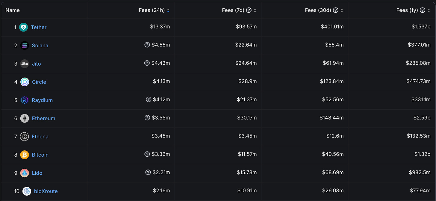436x201 pixels.
Task: Click the Raydium logo icon
Action: point(25,100)
